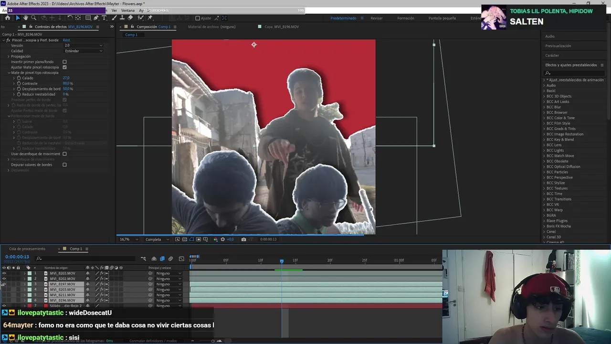611x344 pixels.
Task: Open the Ventana menu
Action: [x=128, y=11]
